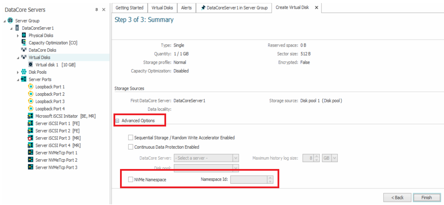Screen dimensions: 444x205
Task: Click the Server Group icon in tree
Action: click(x=10, y=21)
